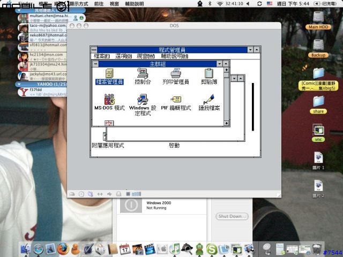Screen dimensions: 343x257
Task: Open the 檔案管理員 (File Manager) icon
Action: coord(109,76)
